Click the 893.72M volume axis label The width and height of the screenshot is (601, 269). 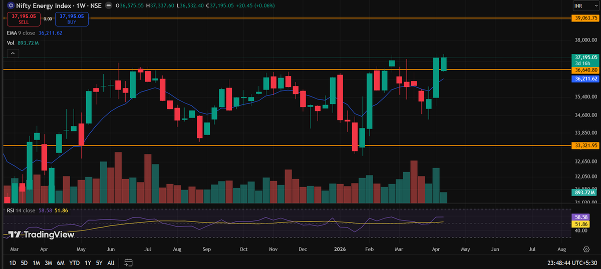click(x=584, y=192)
